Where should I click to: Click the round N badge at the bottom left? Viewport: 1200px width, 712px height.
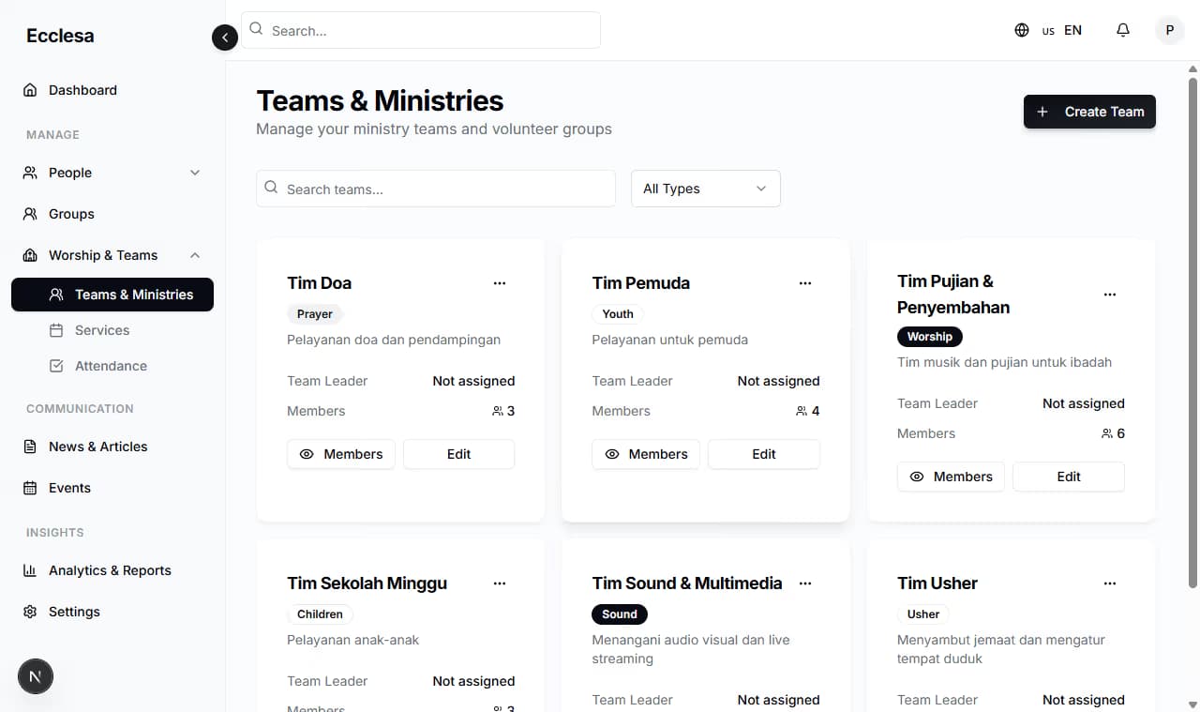tap(36, 675)
